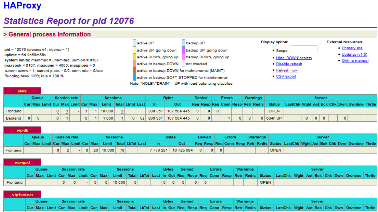Click the HAProxy heading

[22, 5]
